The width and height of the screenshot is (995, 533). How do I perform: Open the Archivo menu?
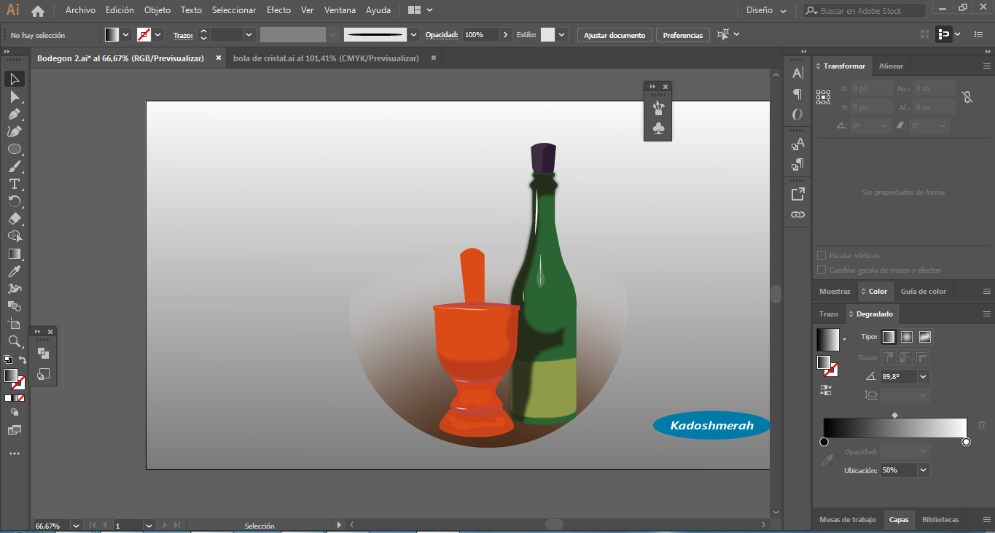pyautogui.click(x=80, y=10)
